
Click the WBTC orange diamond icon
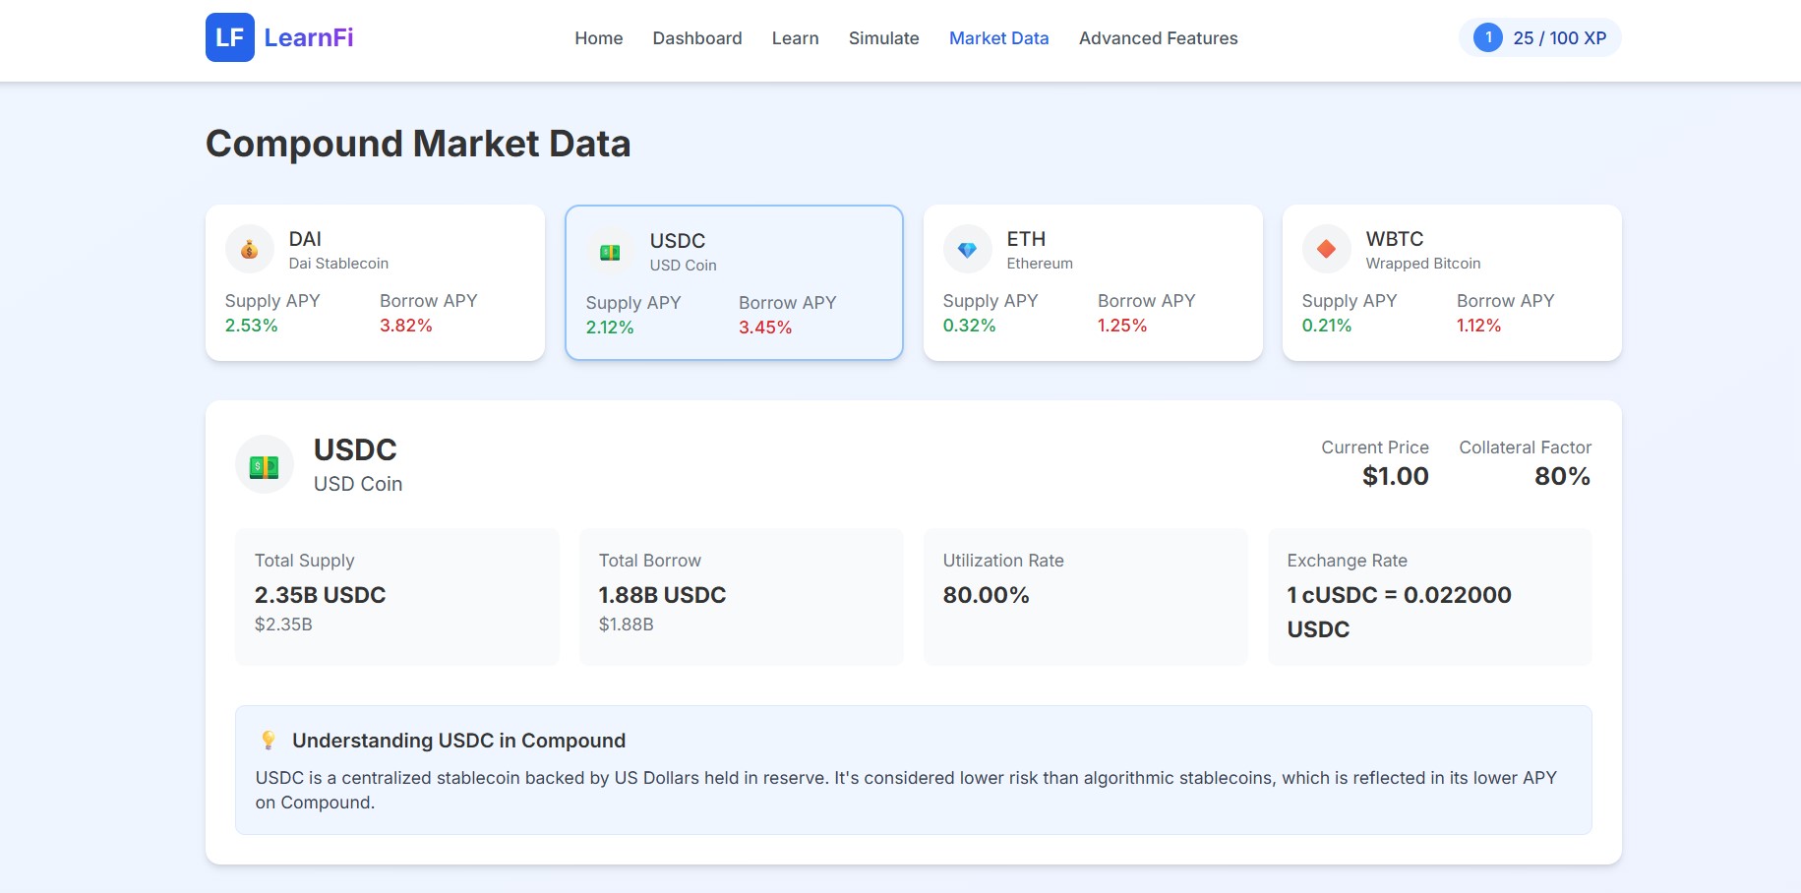(1327, 250)
